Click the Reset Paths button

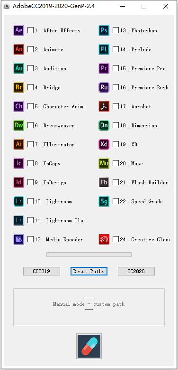click(x=89, y=271)
